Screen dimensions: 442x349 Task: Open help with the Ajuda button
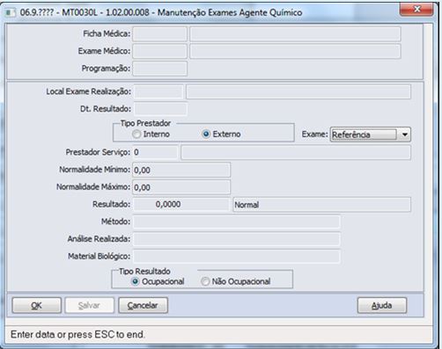click(x=382, y=306)
